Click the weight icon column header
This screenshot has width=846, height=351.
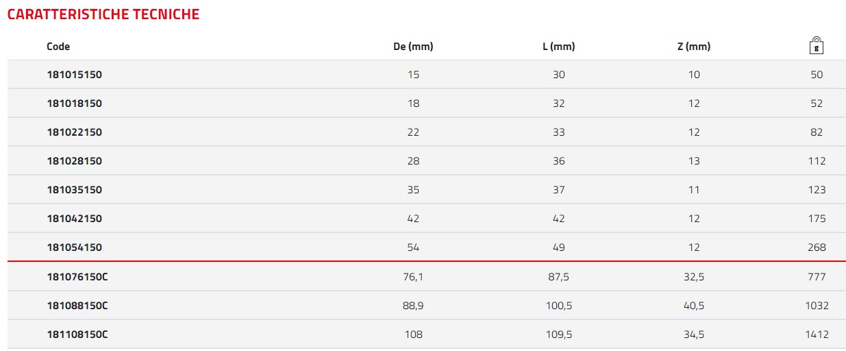coord(816,46)
